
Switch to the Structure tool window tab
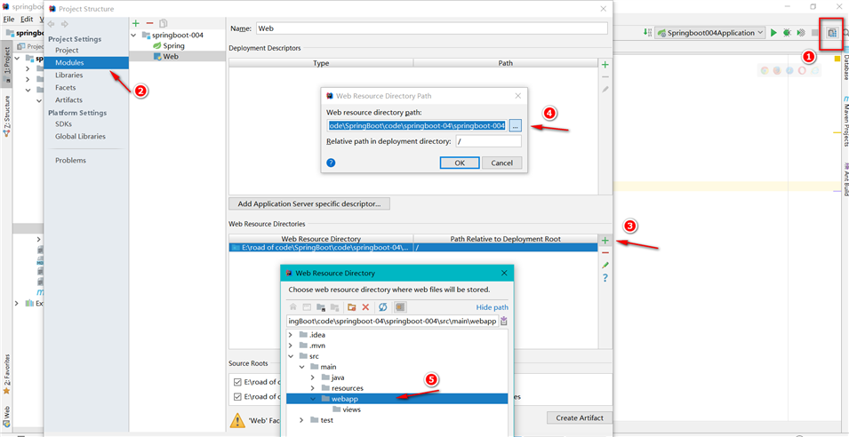point(6,115)
